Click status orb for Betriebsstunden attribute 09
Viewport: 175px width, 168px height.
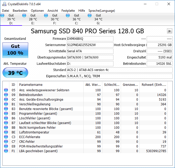6,95
